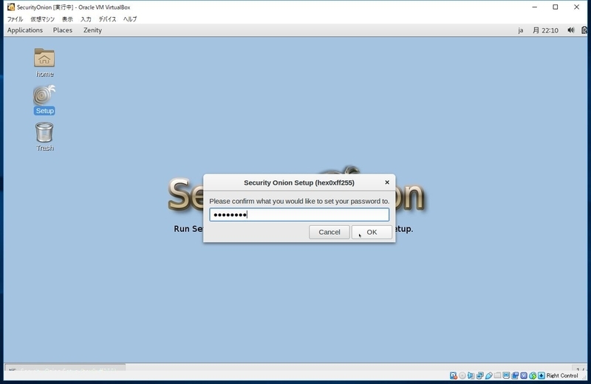Image resolution: width=591 pixels, height=384 pixels.
Task: Click the VirtualBox hard disk activity icon
Action: tap(454, 375)
